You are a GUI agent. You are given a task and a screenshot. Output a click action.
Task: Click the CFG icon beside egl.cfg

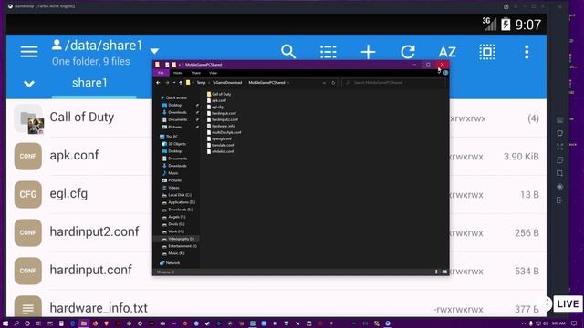coord(28,194)
